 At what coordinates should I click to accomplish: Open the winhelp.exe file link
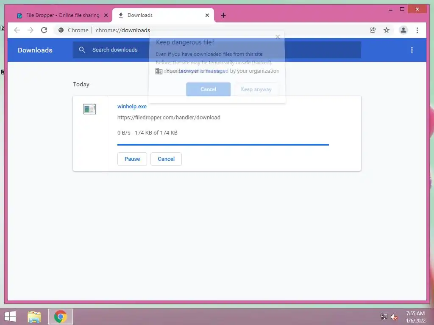pos(132,106)
